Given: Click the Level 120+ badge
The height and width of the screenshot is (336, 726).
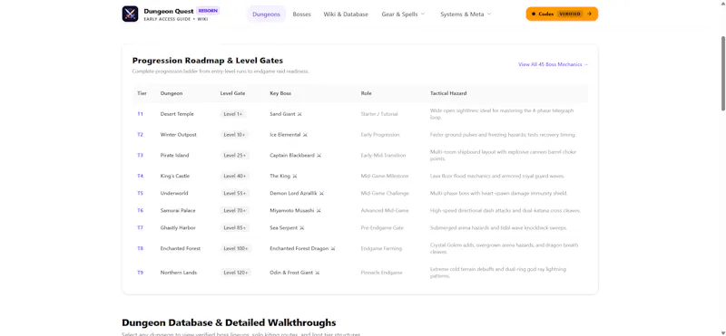Looking at the screenshot, I should (x=236, y=273).
